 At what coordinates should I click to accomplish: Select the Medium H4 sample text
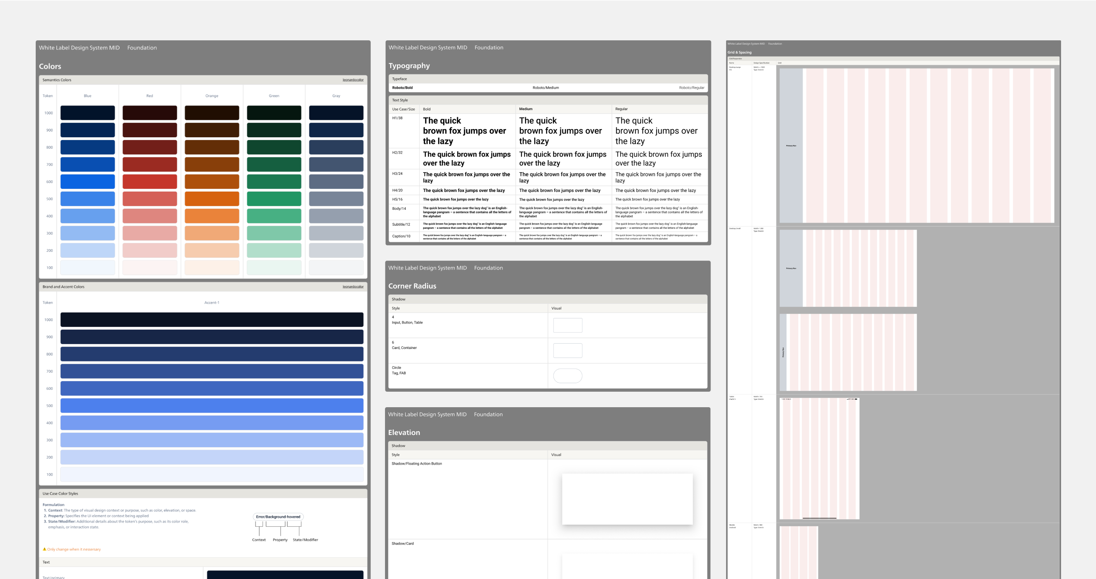tap(560, 190)
